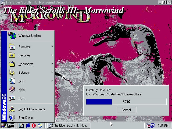Click the Run icon in Start menu
Viewport: 172px width, 129px height.
pos(12,98)
